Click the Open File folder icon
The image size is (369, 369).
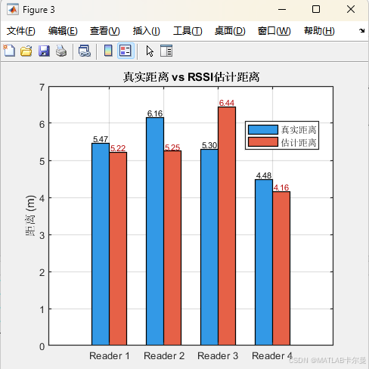coord(26,51)
